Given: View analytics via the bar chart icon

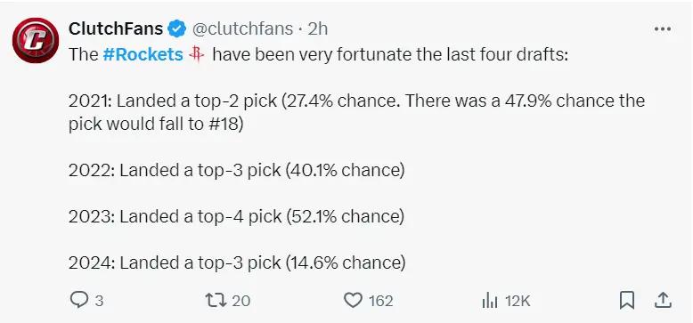Looking at the screenshot, I should click(490, 301).
